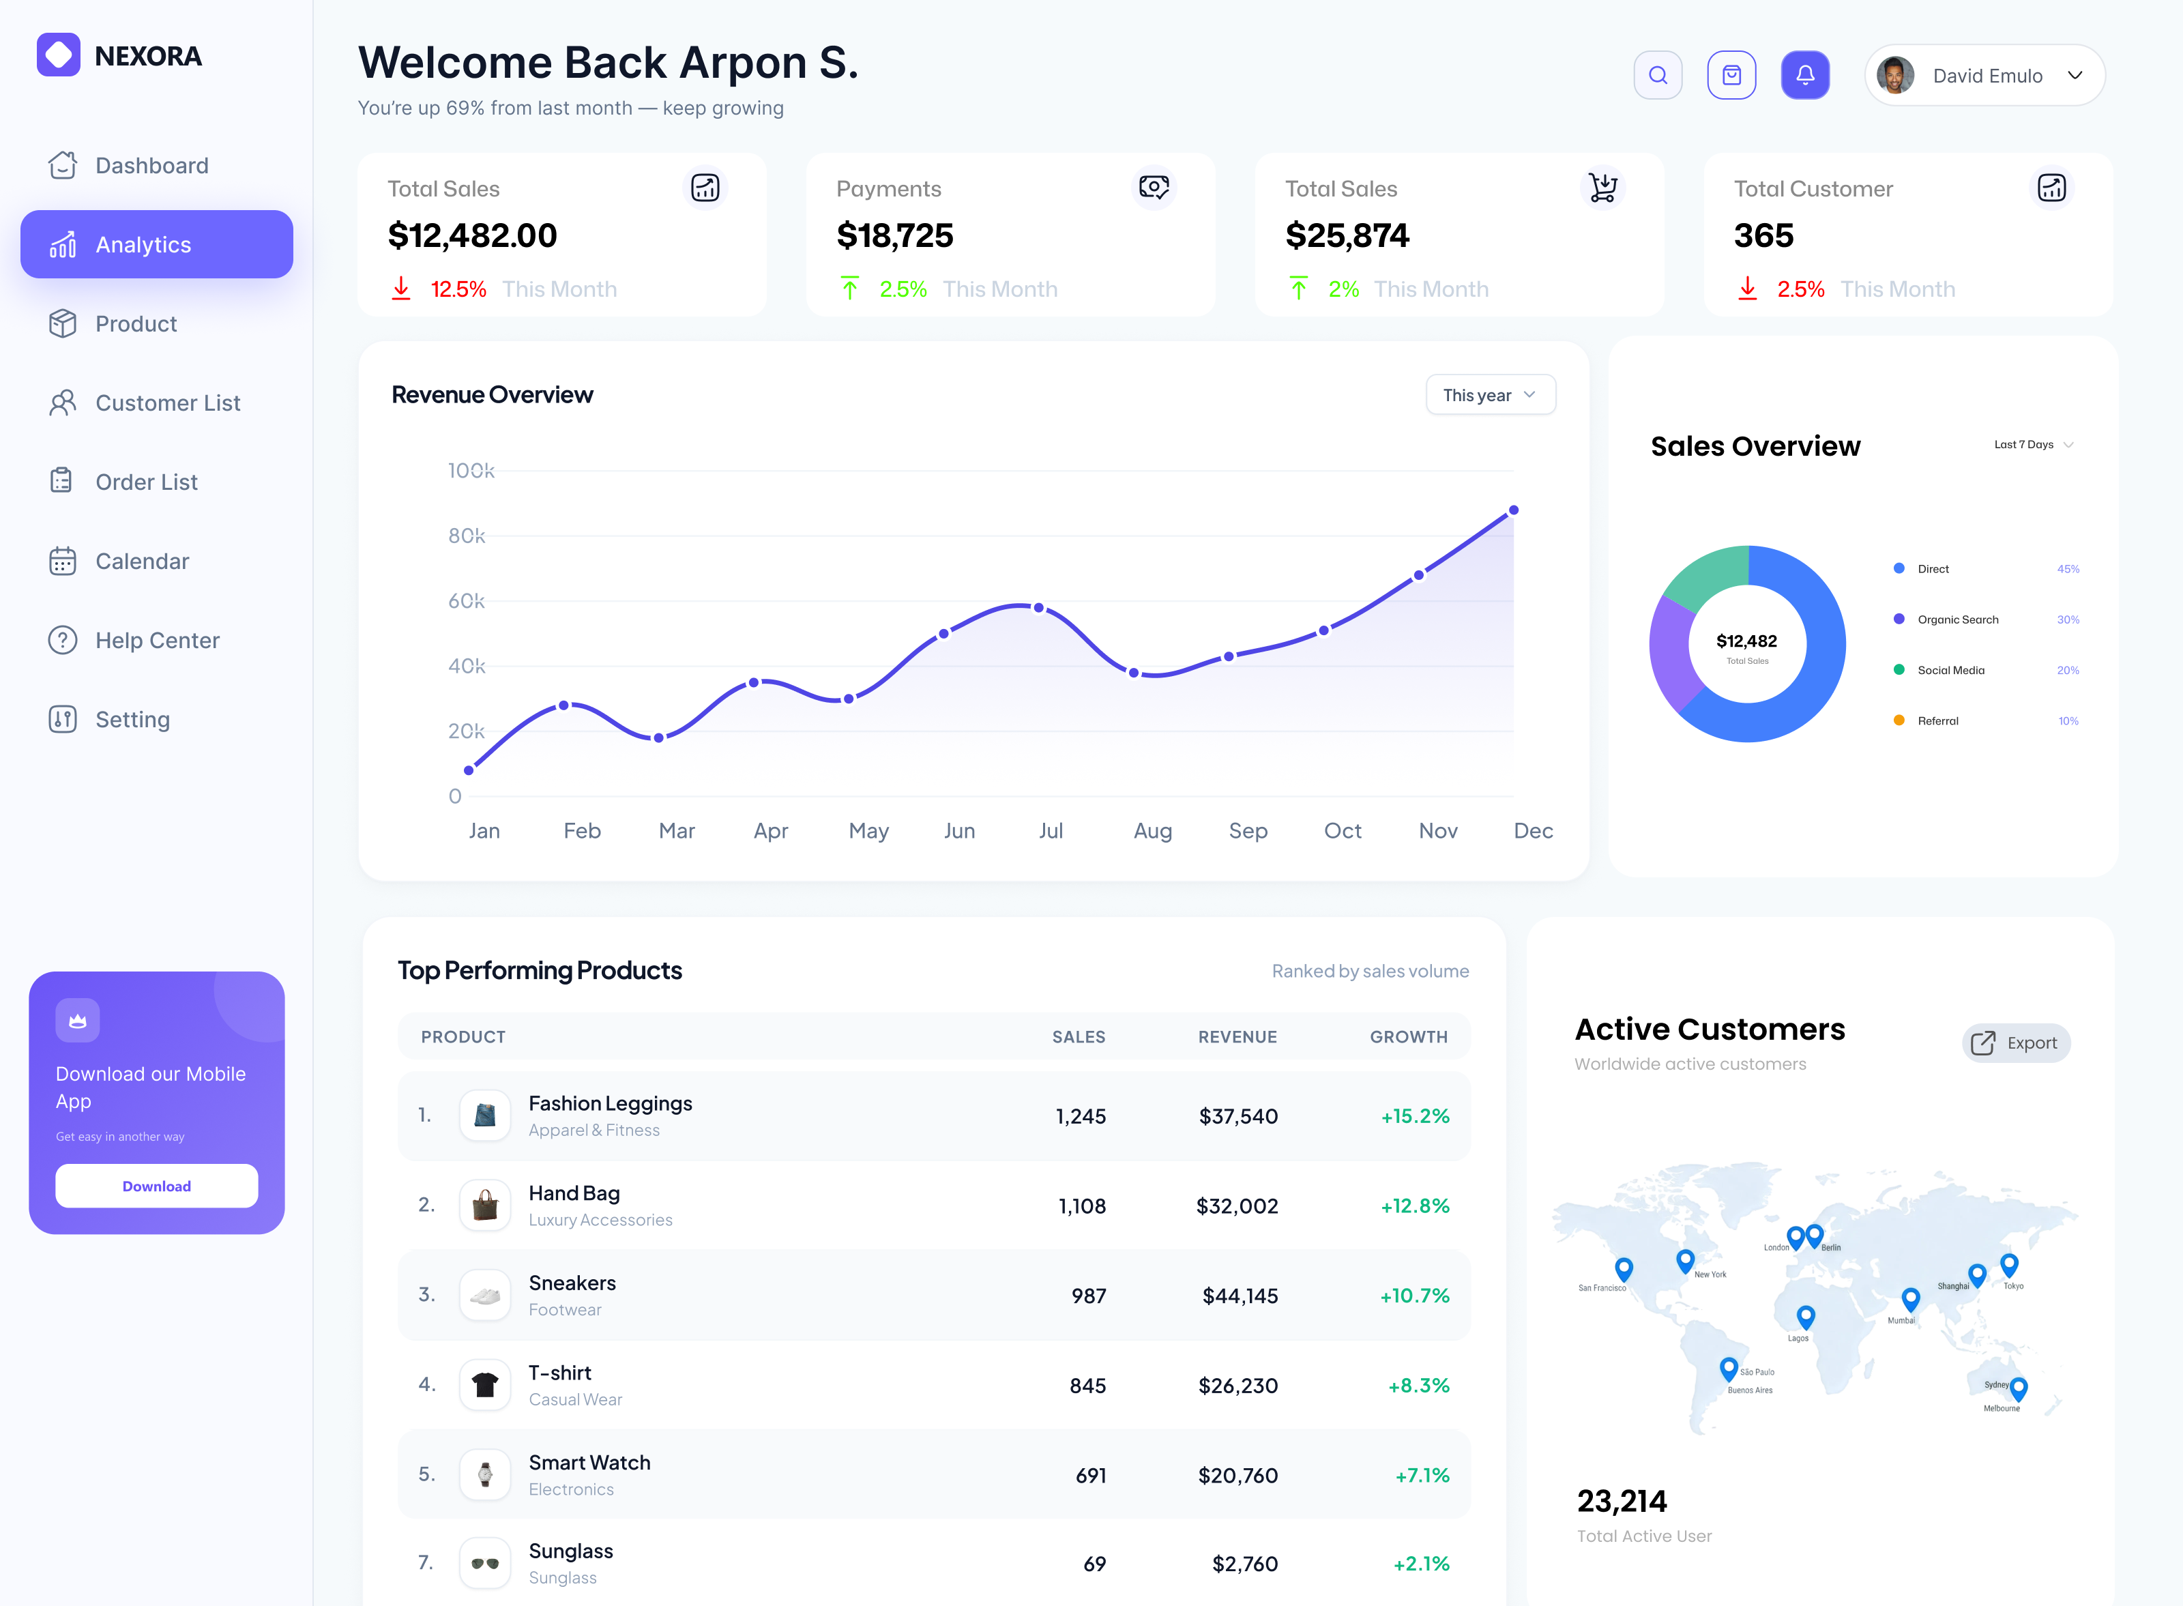The width and height of the screenshot is (2183, 1606).
Task: Click the Jul data point on revenue chart
Action: pyautogui.click(x=1039, y=608)
